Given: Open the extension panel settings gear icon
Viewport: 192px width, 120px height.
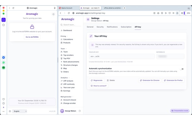Looking at the screenshot, I should coord(53,14).
